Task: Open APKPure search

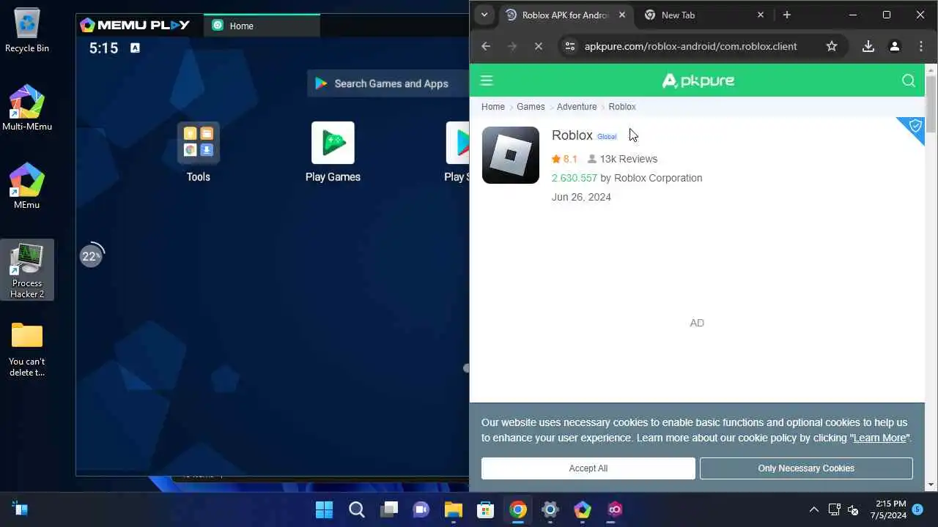Action: [909, 81]
